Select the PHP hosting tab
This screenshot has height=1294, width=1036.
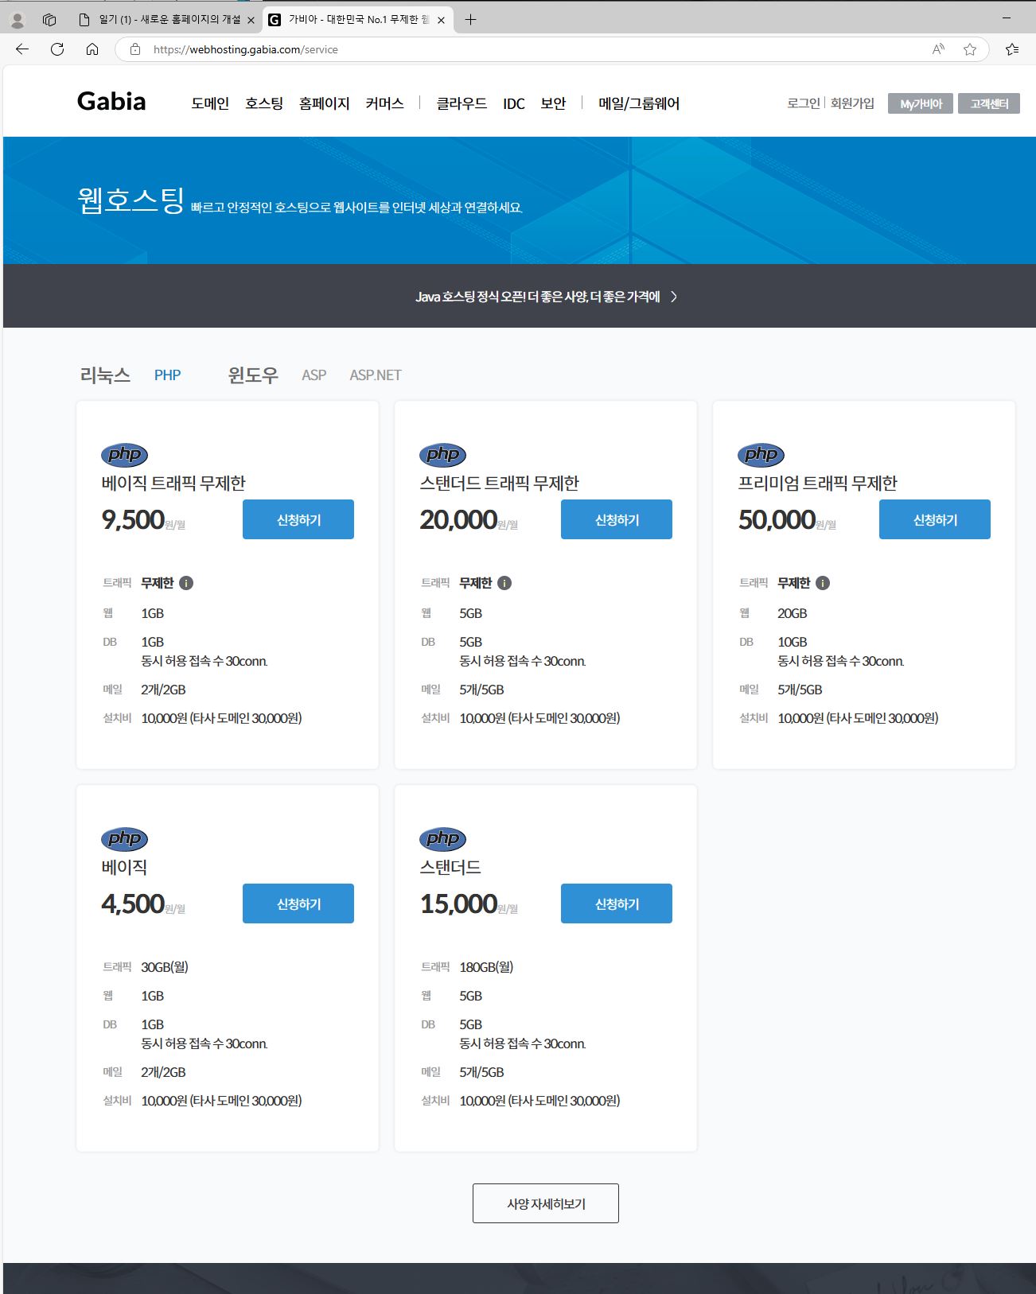coord(167,375)
